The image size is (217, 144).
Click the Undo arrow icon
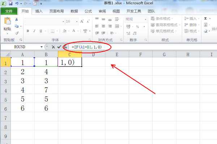[x=17, y=4]
